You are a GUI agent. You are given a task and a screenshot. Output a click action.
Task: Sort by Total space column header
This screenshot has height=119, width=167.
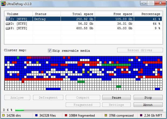click(x=78, y=14)
